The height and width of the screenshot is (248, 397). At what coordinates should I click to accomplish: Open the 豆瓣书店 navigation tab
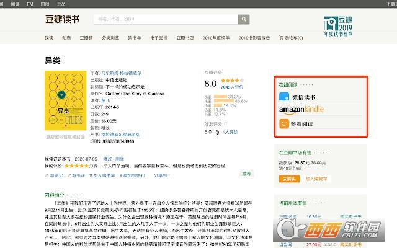185,38
